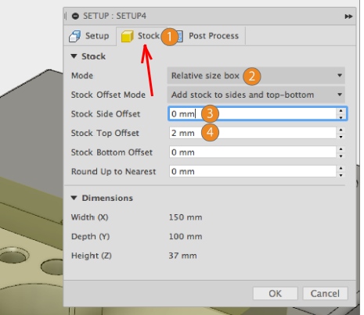Decrease Stock Top Offset value
The height and width of the screenshot is (315, 364).
341,137
